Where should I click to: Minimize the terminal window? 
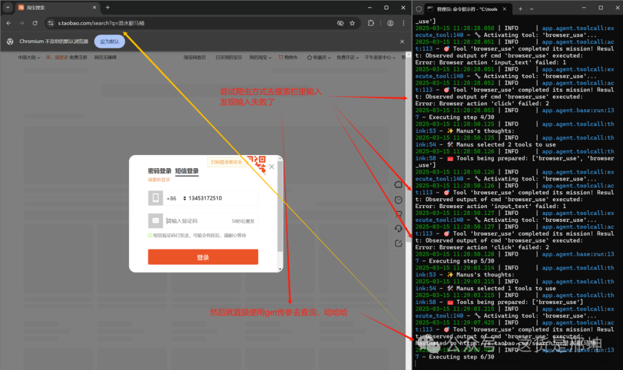pos(584,7)
